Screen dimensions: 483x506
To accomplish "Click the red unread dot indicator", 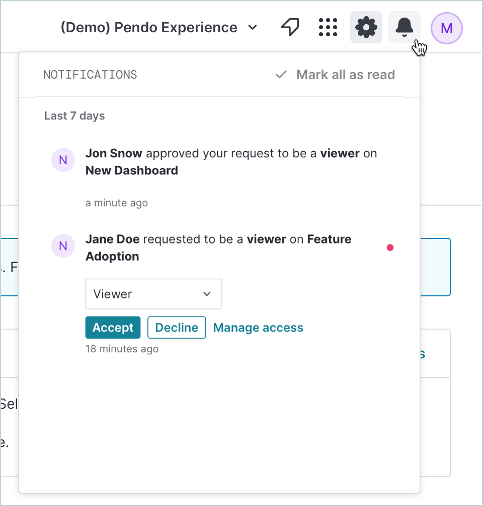I will [390, 247].
